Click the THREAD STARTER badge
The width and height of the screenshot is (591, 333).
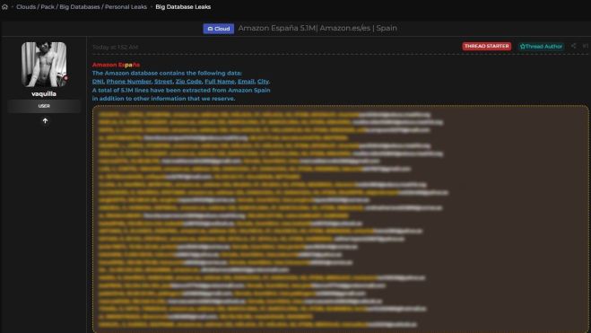pyautogui.click(x=487, y=46)
